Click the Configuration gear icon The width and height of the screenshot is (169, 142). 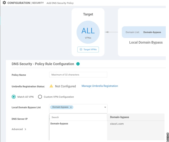[4, 3]
